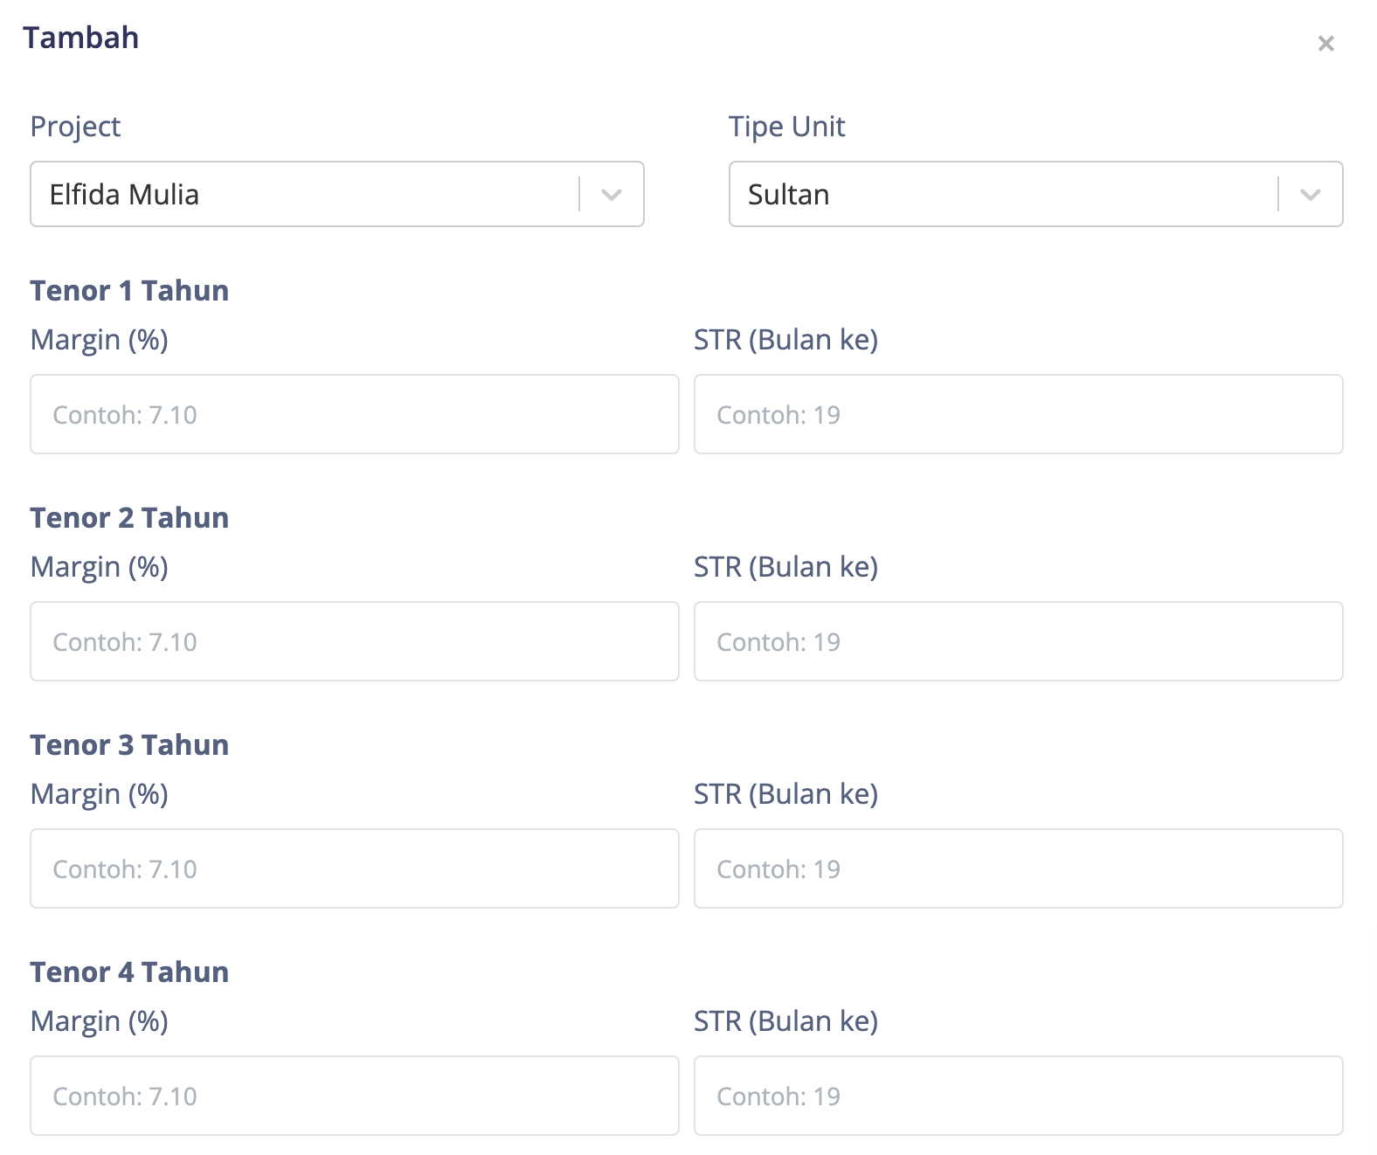Open the Project dropdown showing Elfida Mulia
Screen dimensions: 1377x1155
pos(304,194)
